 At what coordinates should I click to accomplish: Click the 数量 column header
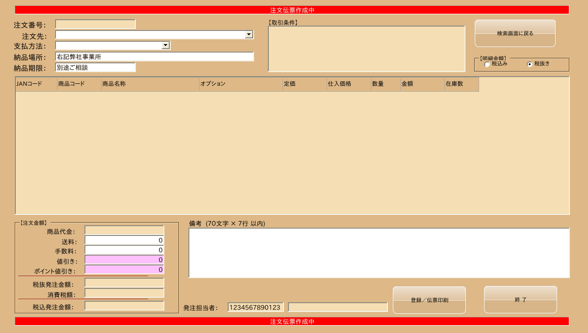click(385, 84)
